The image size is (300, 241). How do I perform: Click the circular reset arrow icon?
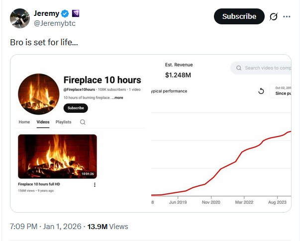point(261,91)
